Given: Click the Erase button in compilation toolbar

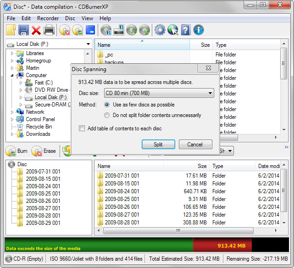Looking at the screenshot, I should coord(44,151).
